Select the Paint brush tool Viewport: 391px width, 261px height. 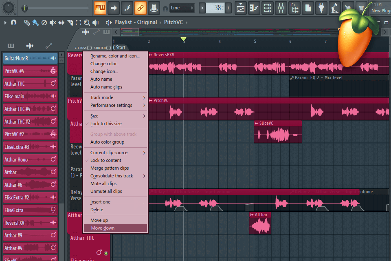pos(35,23)
